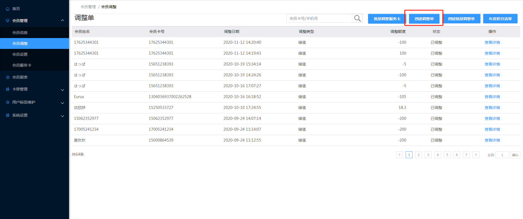The width and height of the screenshot is (523, 219).
Task: Click the magnifier search icon
Action: 357,18
